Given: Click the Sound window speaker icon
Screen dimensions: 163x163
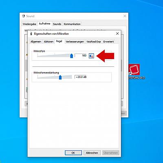Looking at the screenshot, I should [x=23, y=16].
